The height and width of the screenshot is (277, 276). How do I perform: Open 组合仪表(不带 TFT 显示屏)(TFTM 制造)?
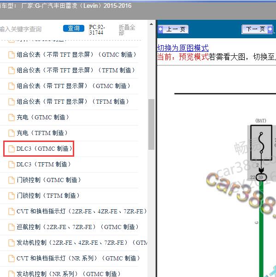[76, 71]
